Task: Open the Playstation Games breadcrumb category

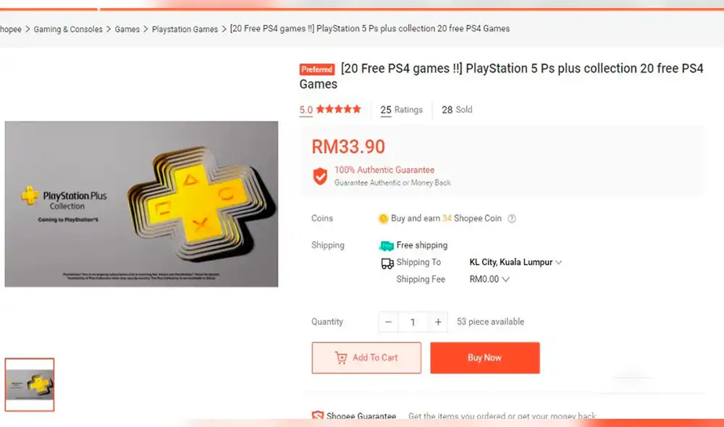Action: click(x=185, y=29)
